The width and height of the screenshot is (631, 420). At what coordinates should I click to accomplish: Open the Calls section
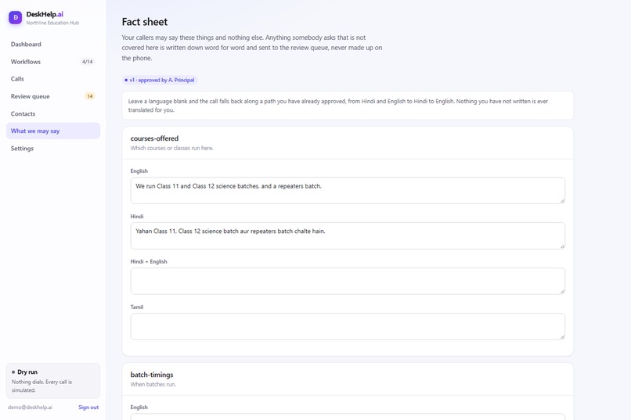53,79
